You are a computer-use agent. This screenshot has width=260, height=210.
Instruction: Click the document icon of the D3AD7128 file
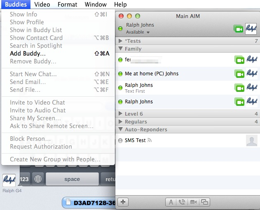coord(68,202)
